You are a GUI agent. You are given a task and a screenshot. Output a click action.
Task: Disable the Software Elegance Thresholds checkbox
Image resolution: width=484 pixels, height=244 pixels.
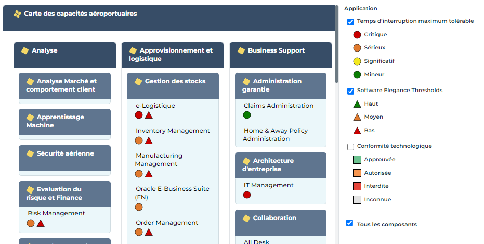[350, 91]
